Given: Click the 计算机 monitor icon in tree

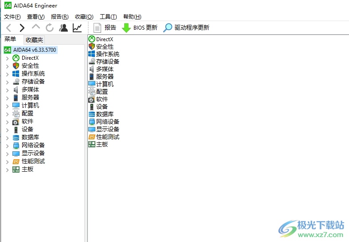Looking at the screenshot, I should point(16,106).
